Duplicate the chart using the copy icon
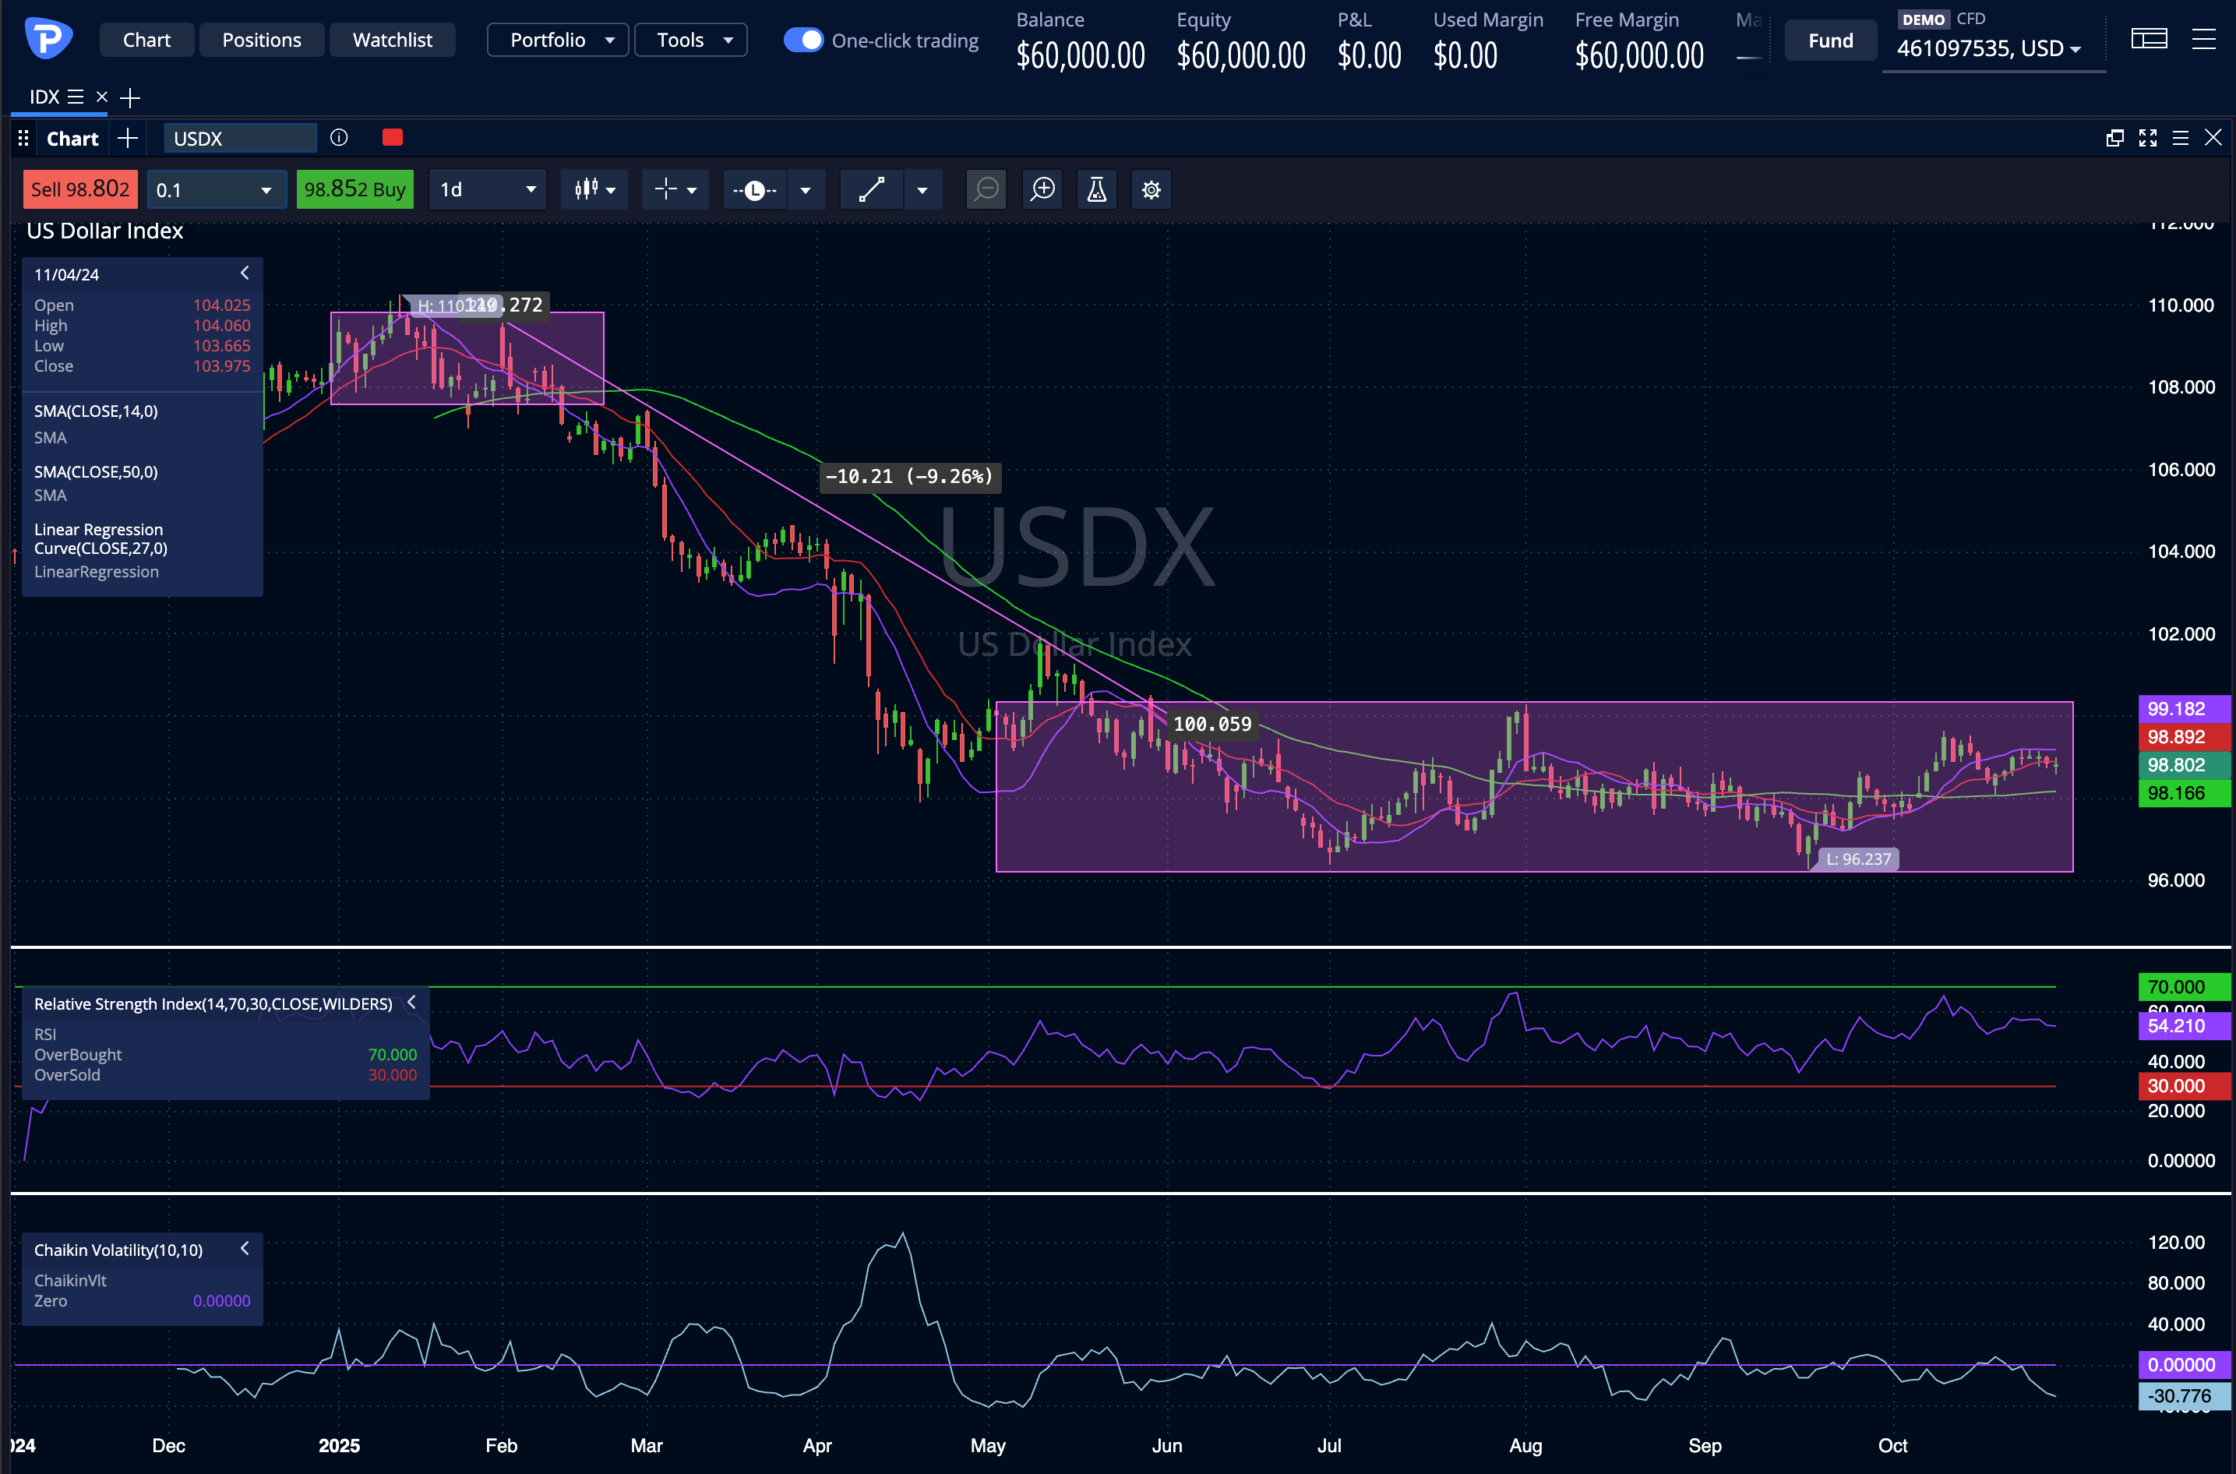Screen dimensions: 2236x1474 click(2114, 137)
